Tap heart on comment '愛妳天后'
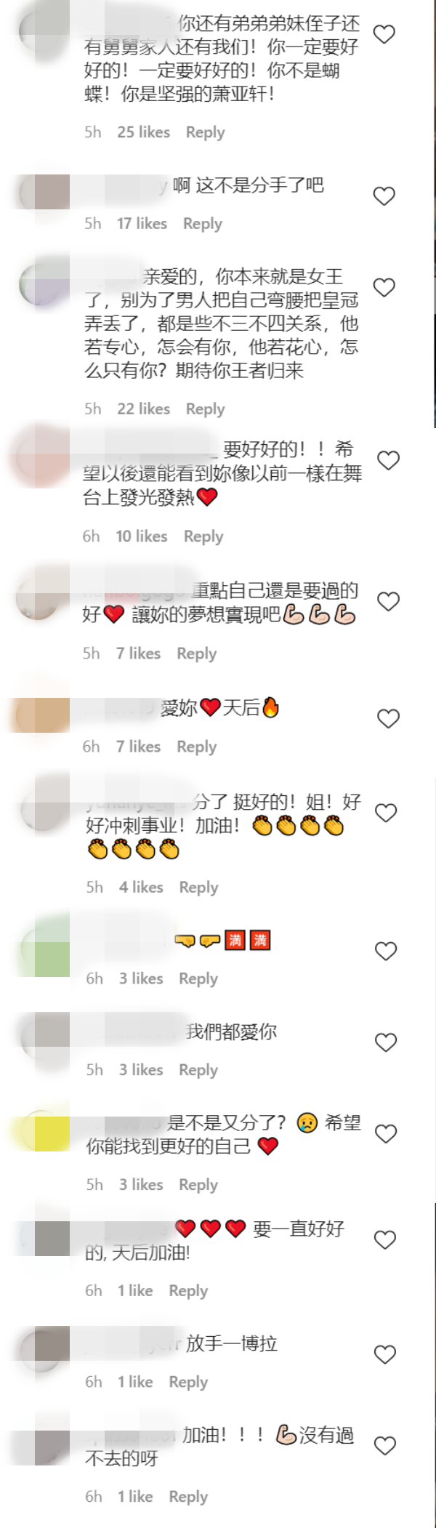Image resolution: width=436 pixels, height=1528 pixels. point(389,719)
